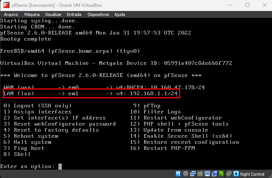Click '4) Reset to factory defaults' text

coord(51,130)
